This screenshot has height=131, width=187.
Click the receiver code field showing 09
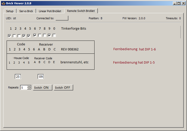pyautogui.click(x=41, y=77)
